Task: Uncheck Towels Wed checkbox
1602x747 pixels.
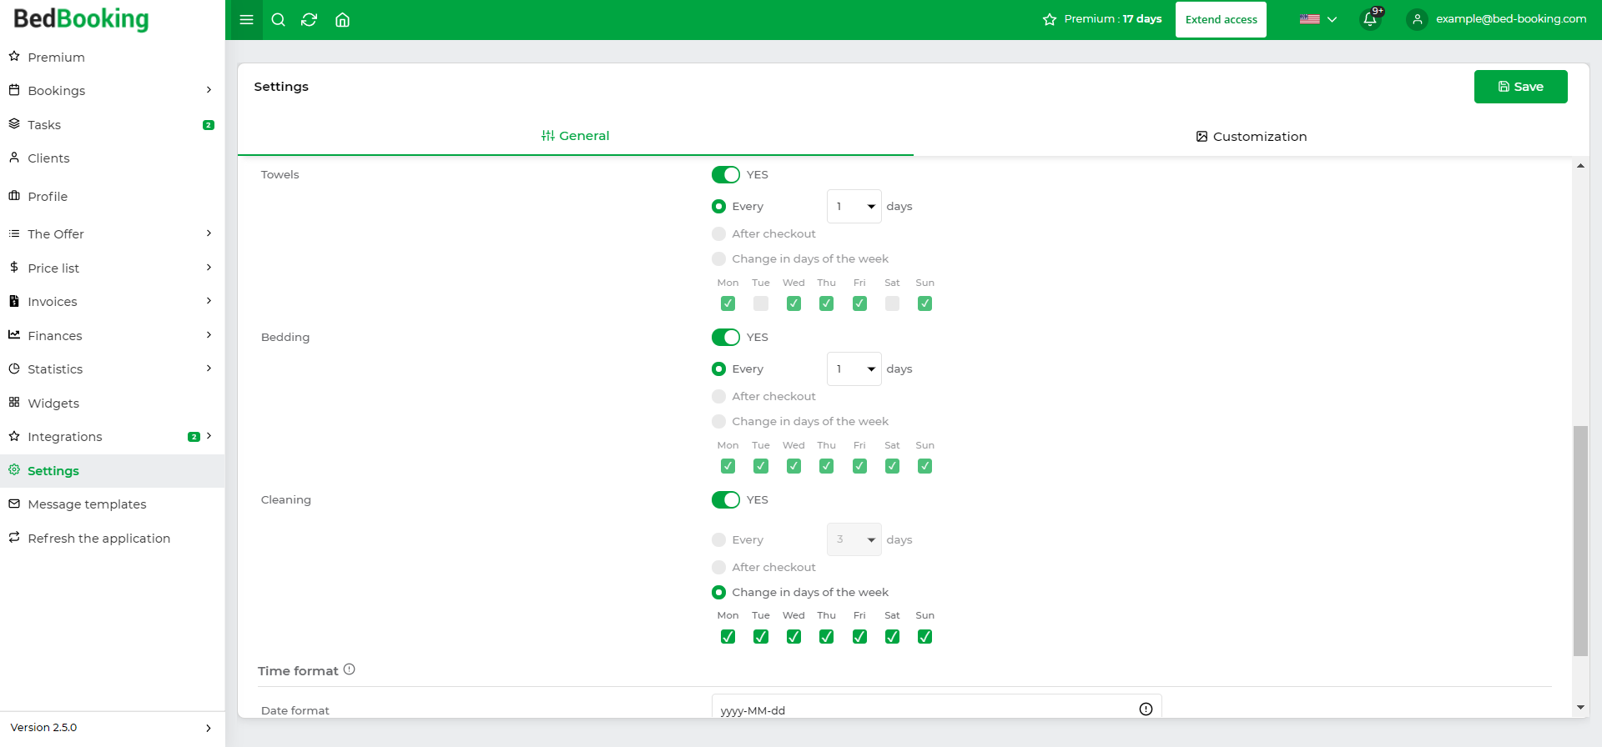Action: point(793,303)
